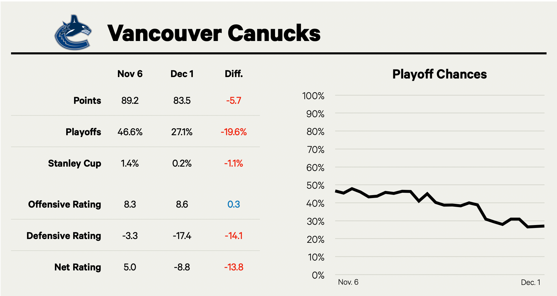The height and width of the screenshot is (296, 557).
Task: Click the Diff. column header
Action: pyautogui.click(x=233, y=74)
